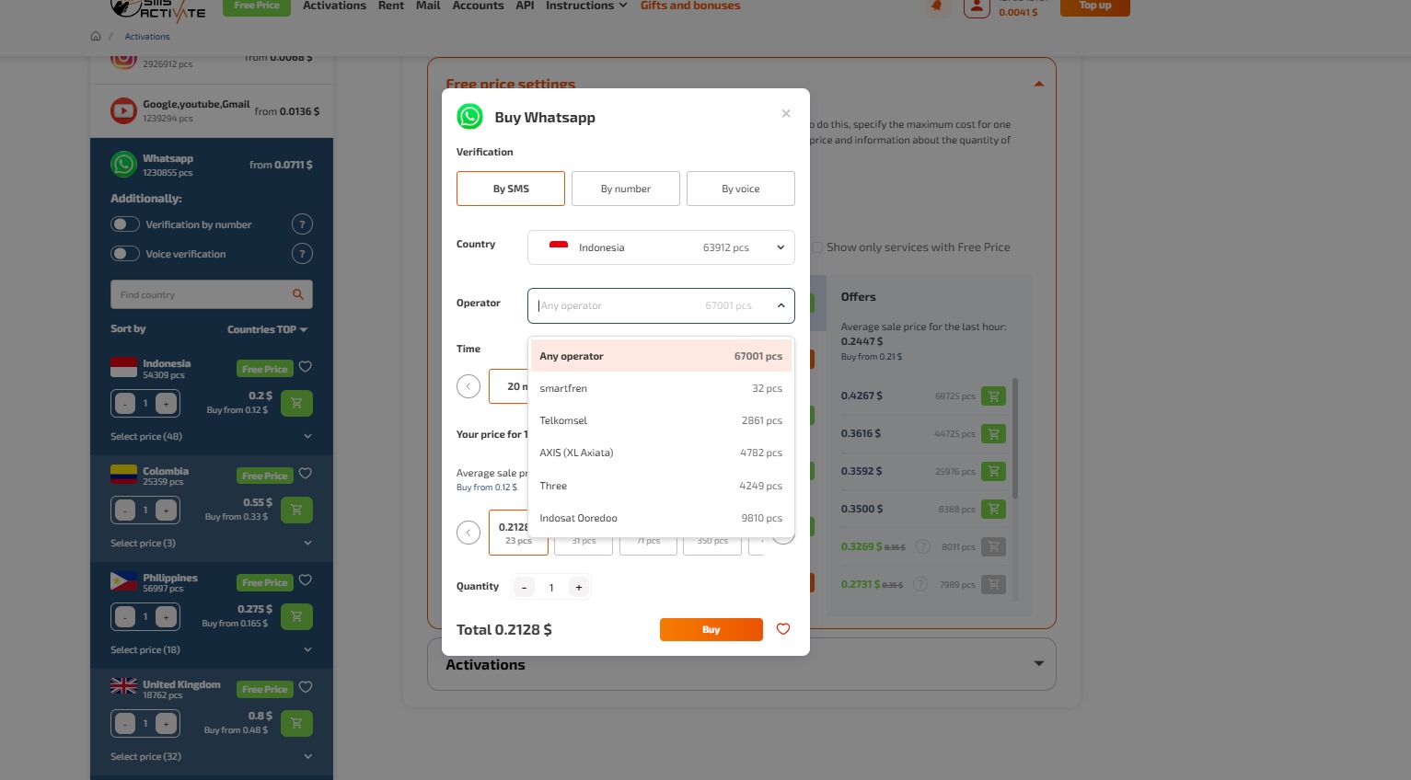Enable the Voice verification switch
The width and height of the screenshot is (1411, 780).
point(125,254)
